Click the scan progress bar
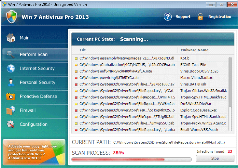The width and height of the screenshot is (238, 168). [132, 159]
